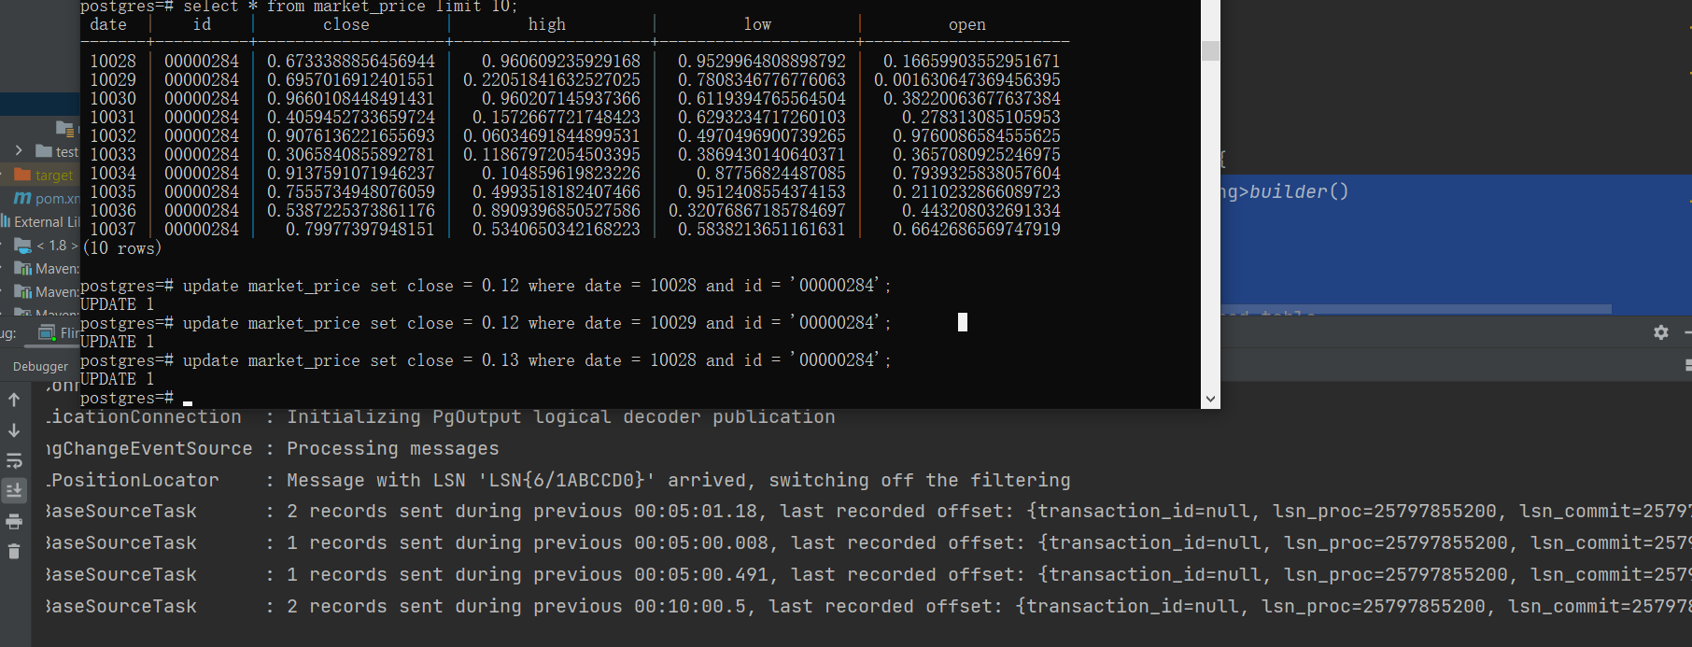This screenshot has height=647, width=1692.
Task: Toggle scroll to end console icon
Action: (x=14, y=490)
